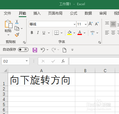Viewport: 119px width, 114px height.
Task: Select row 1 header
Action: coord(4,79)
